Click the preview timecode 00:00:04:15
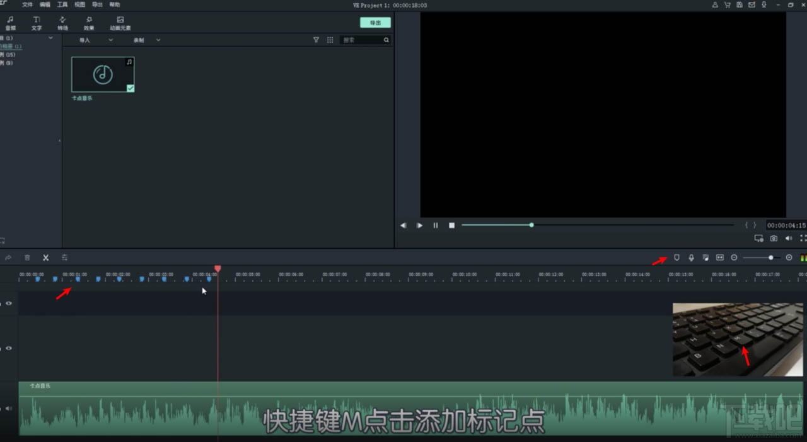This screenshot has width=807, height=442. (786, 225)
